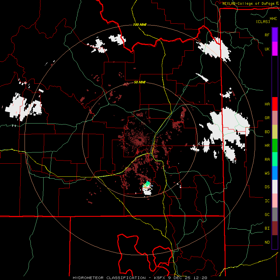Click the GR salmon legend color swatch
Screen dimensions: 280x280
(275, 118)
